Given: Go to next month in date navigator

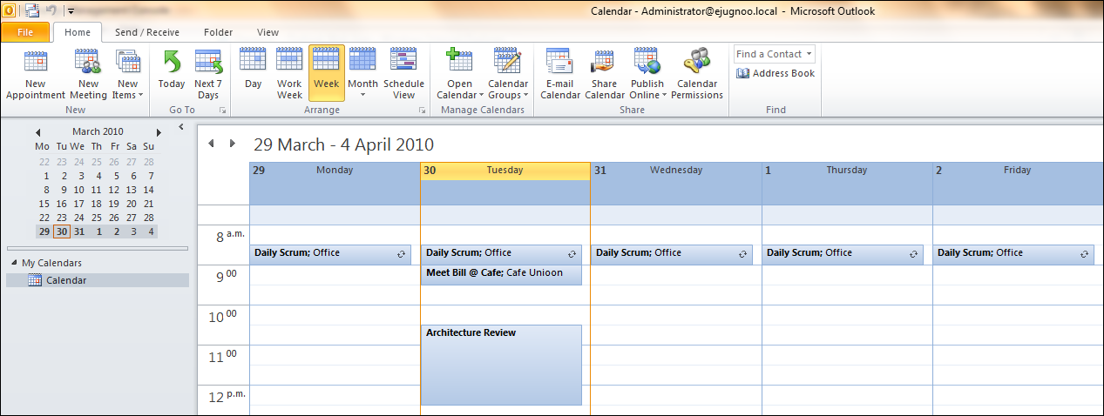Looking at the screenshot, I should pos(159,132).
